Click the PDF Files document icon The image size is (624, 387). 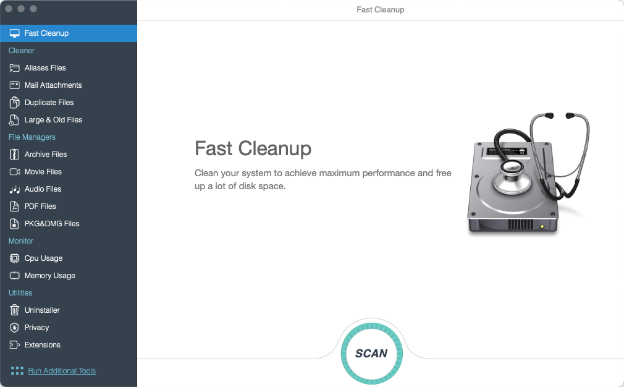click(x=14, y=206)
